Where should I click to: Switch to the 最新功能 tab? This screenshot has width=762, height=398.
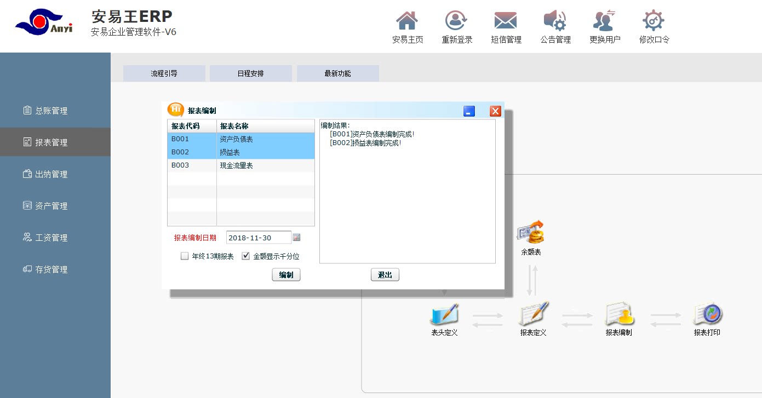(338, 73)
